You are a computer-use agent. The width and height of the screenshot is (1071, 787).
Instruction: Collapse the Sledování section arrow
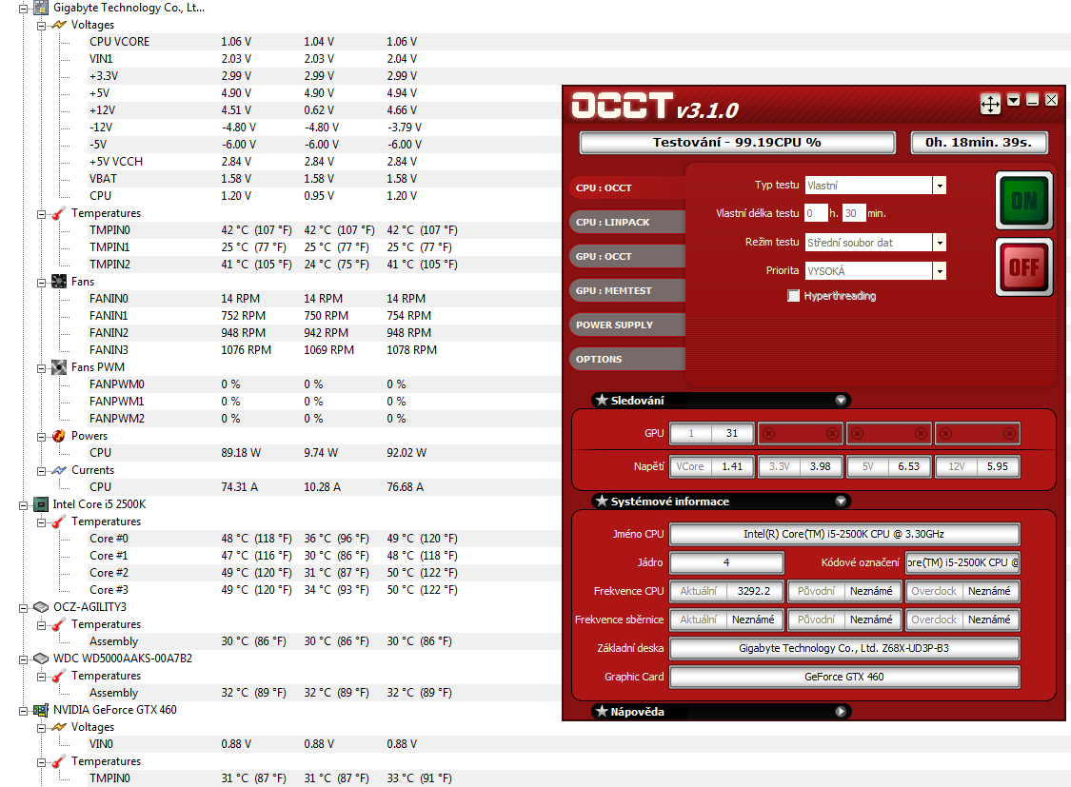841,401
